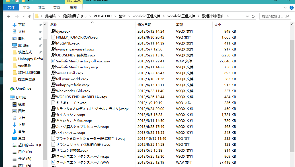Click the file list vertical scrollbar
The image size is (295, 167).
pyautogui.click(x=292, y=96)
